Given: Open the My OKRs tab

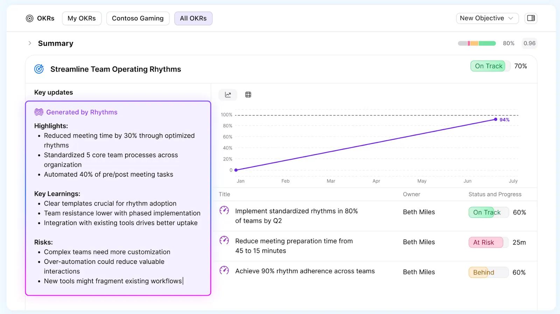Looking at the screenshot, I should point(82,19).
